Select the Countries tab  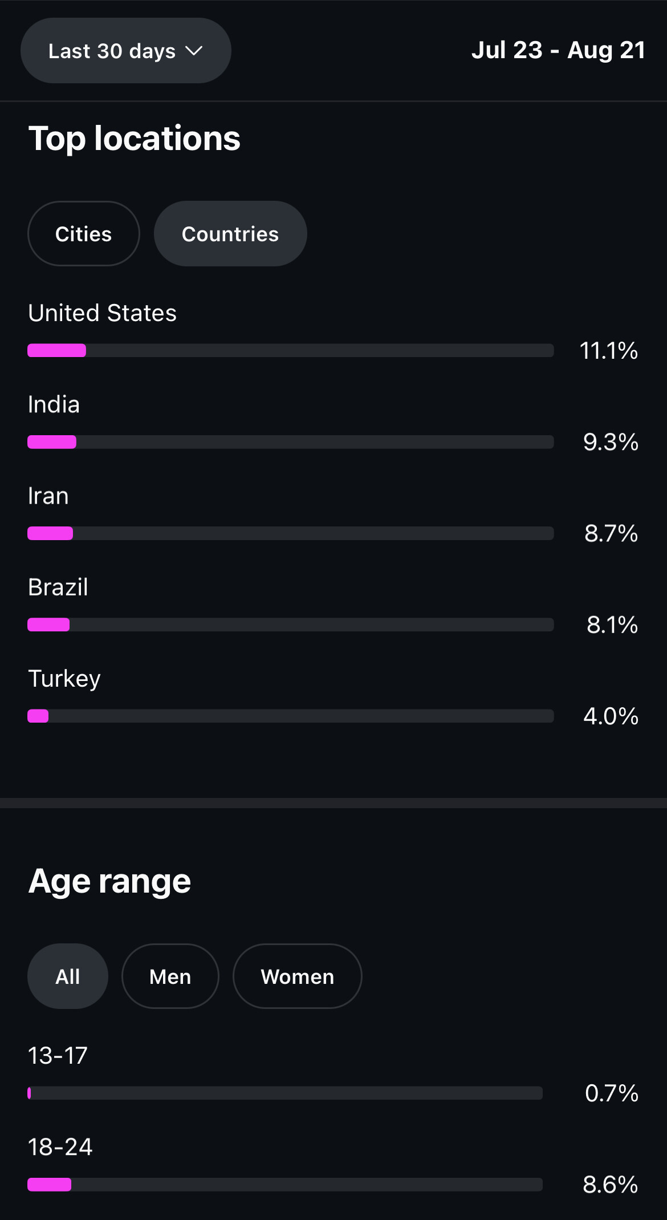[x=230, y=234]
